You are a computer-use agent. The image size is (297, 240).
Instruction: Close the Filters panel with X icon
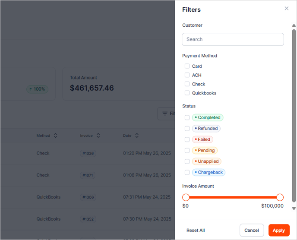[287, 9]
